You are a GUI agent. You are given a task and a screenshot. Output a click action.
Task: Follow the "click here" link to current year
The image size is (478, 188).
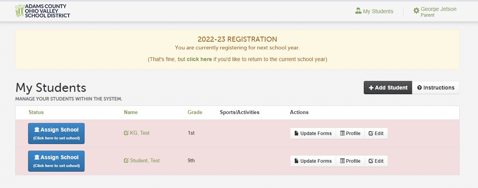click(199, 60)
